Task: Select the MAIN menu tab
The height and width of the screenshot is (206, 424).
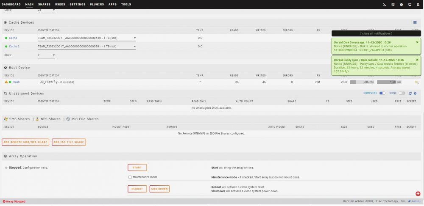Action: click(30, 5)
